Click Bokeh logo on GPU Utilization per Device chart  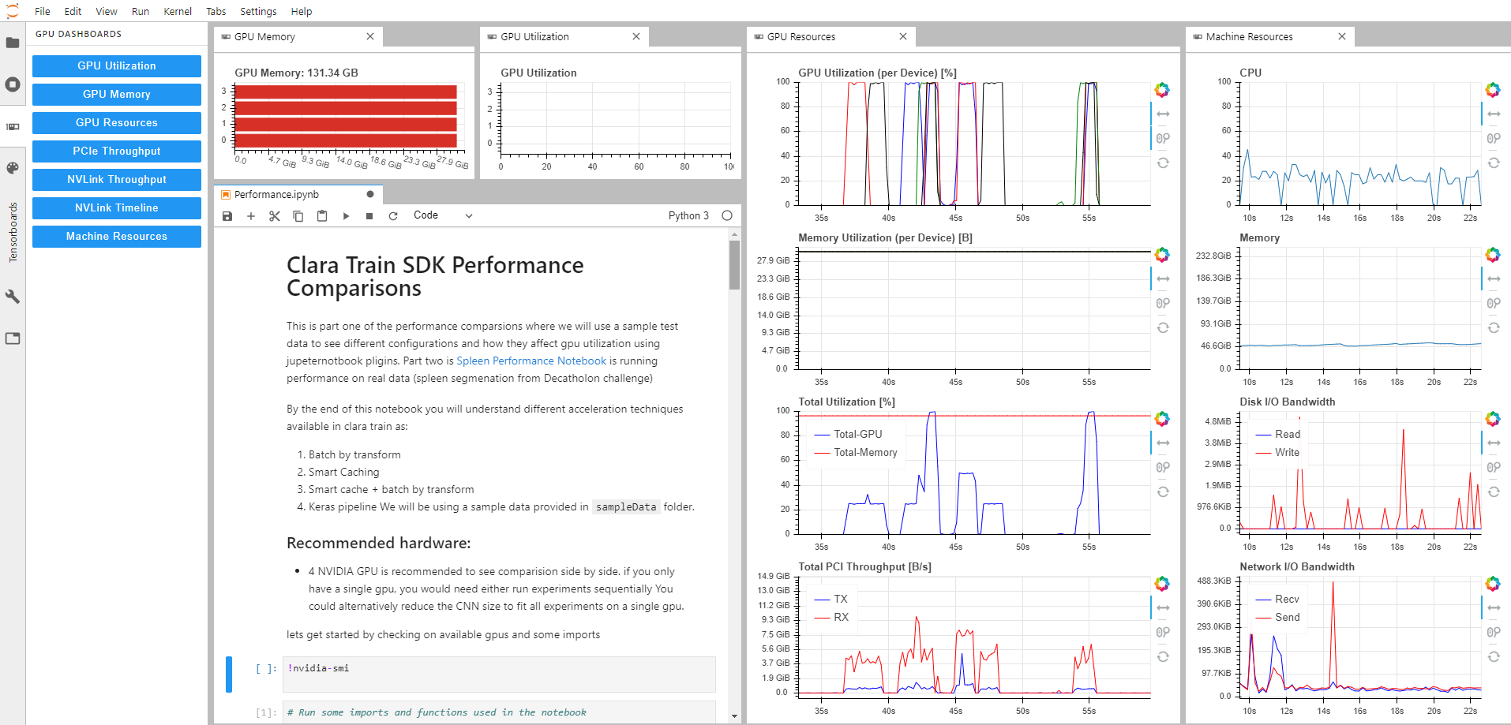click(1162, 90)
